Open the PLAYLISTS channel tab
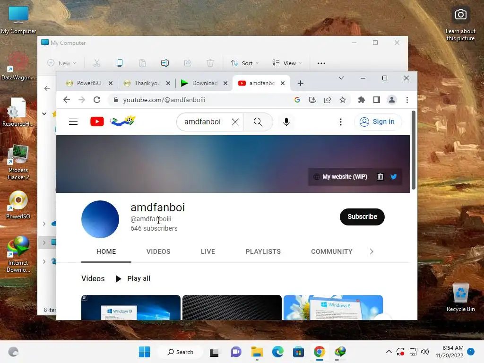 [x=263, y=251]
